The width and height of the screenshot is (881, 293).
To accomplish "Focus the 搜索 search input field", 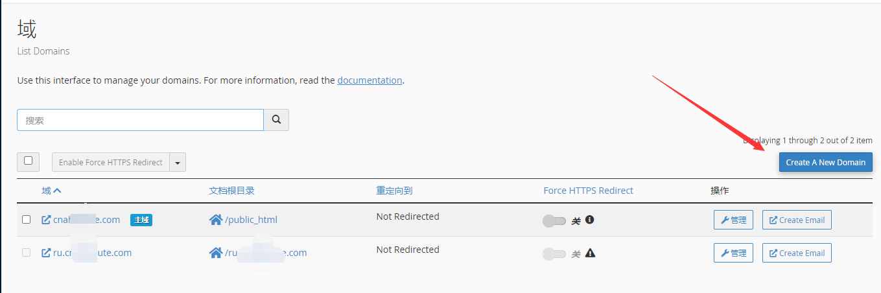I will (140, 120).
